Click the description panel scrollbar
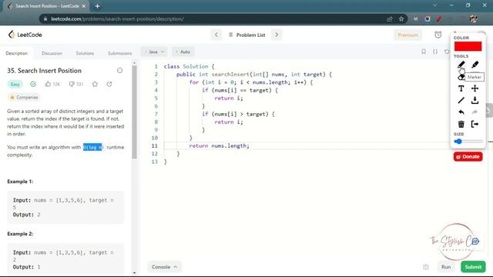Image resolution: width=493 pixels, height=277 pixels. pos(134,112)
